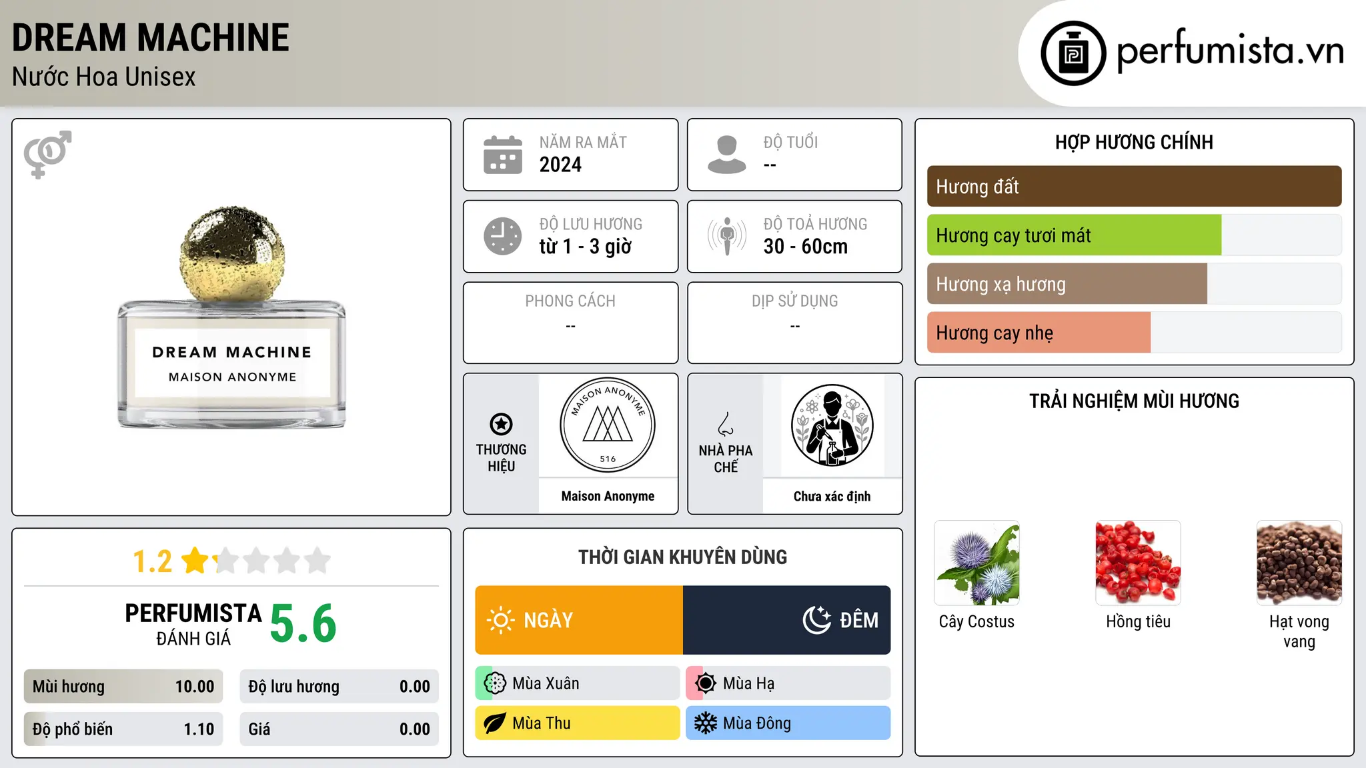Click the perfumista.vn site name

pos(1231,51)
